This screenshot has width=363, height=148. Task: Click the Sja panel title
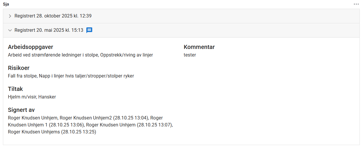point(6,4)
